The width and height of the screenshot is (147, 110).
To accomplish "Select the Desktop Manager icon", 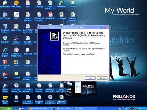I will point(5,88).
